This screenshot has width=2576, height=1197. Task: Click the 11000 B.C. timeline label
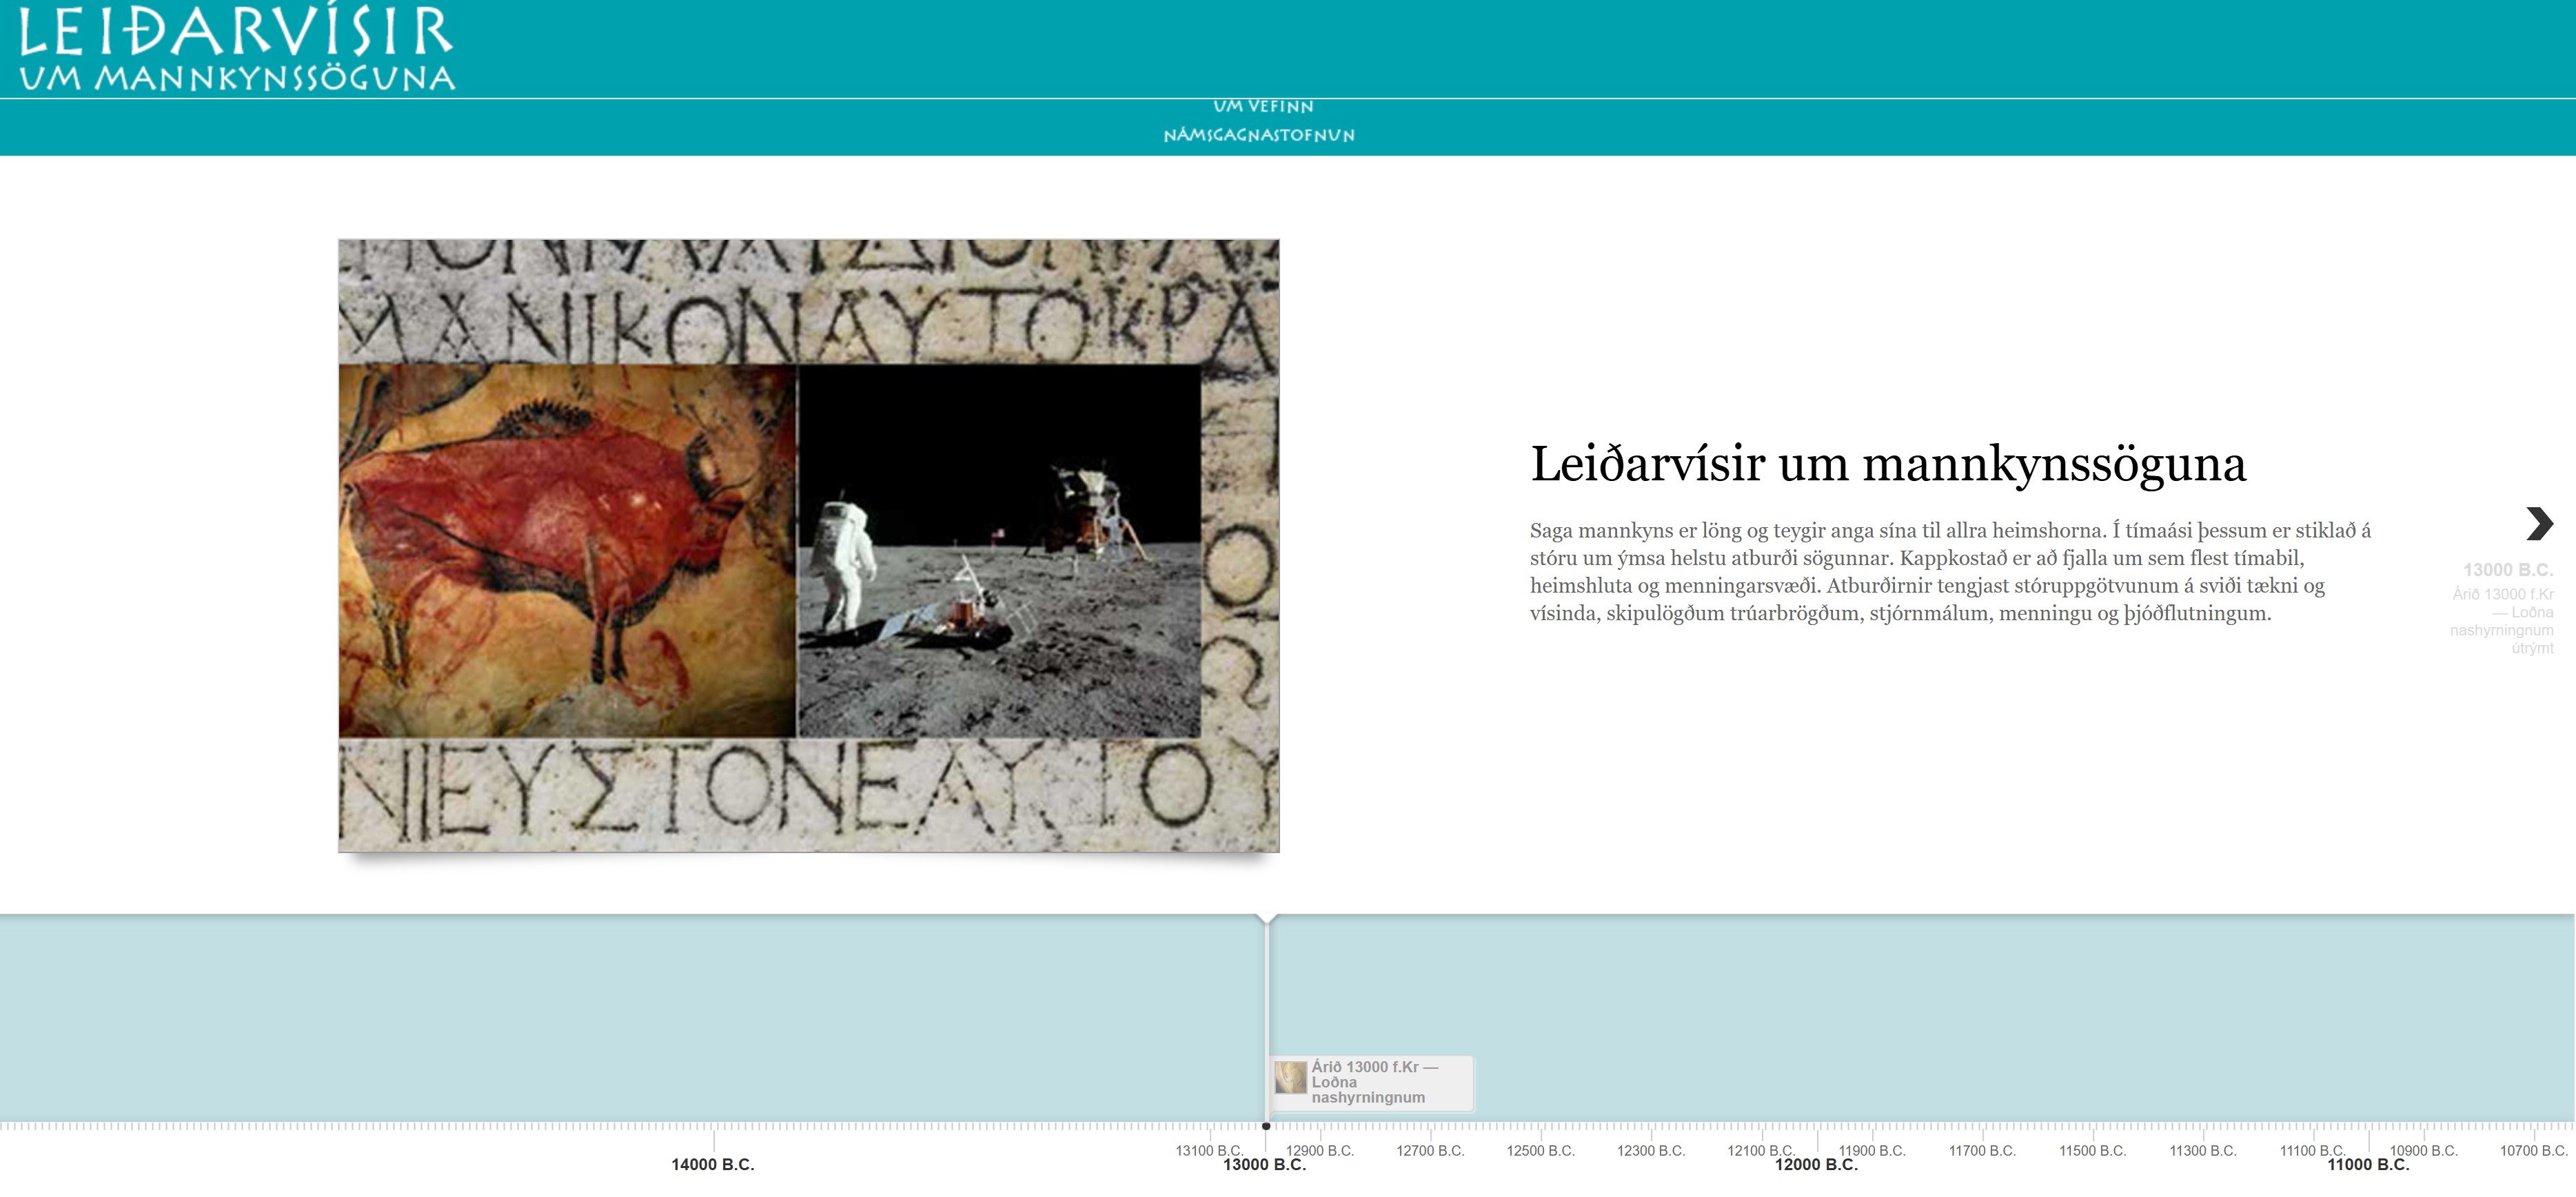(2368, 1165)
